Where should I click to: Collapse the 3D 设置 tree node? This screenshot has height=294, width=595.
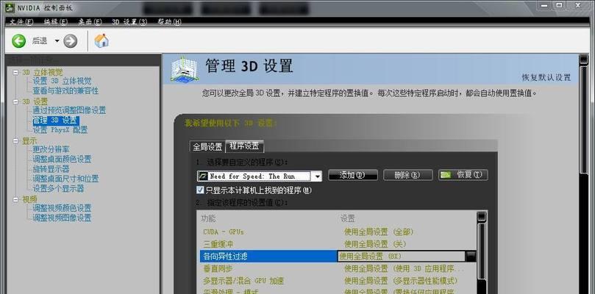15,101
